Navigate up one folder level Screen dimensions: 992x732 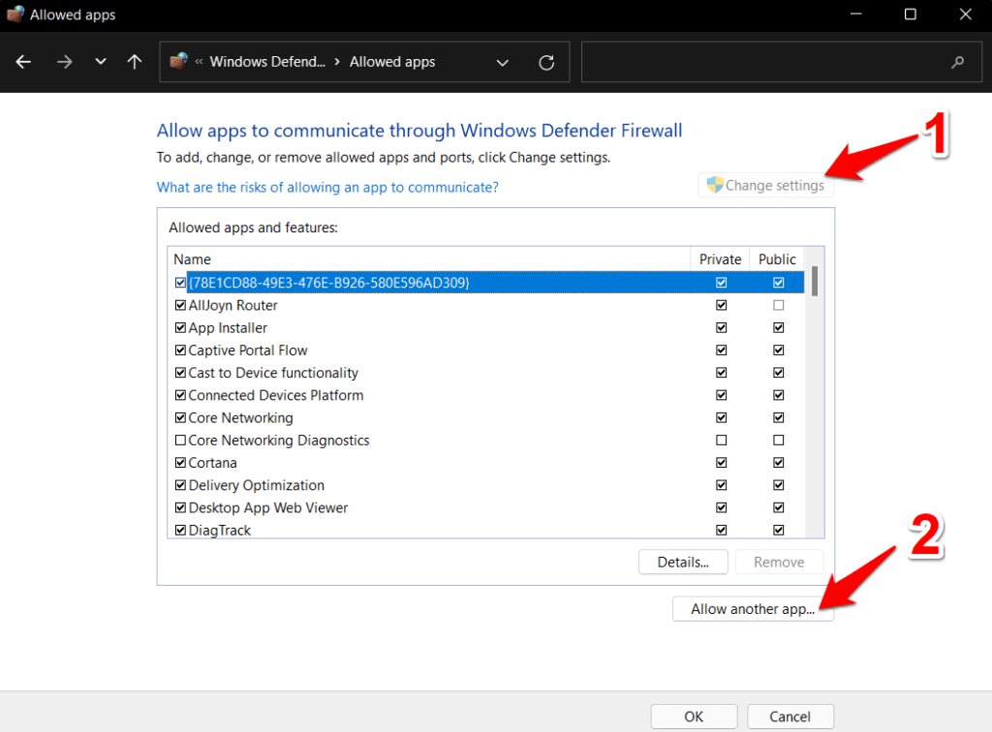tap(134, 62)
